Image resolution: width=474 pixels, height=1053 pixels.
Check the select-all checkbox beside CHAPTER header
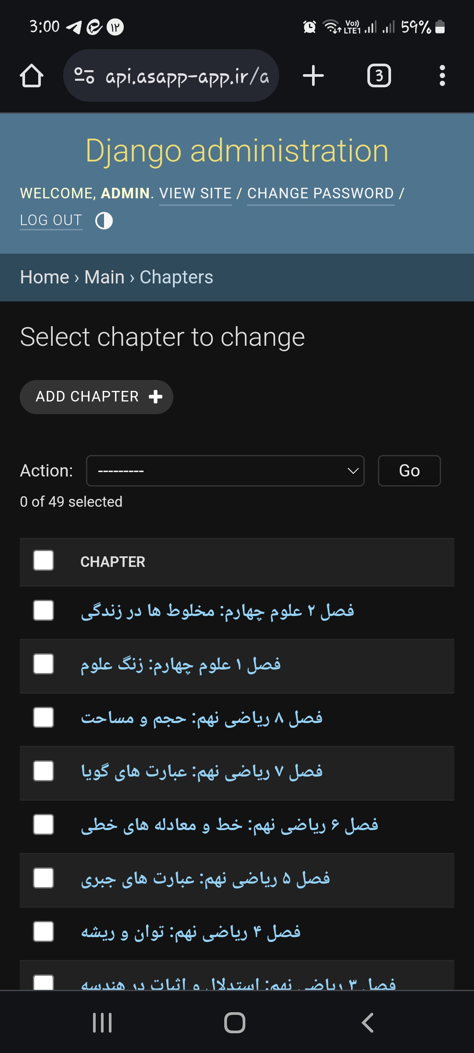coord(43,561)
